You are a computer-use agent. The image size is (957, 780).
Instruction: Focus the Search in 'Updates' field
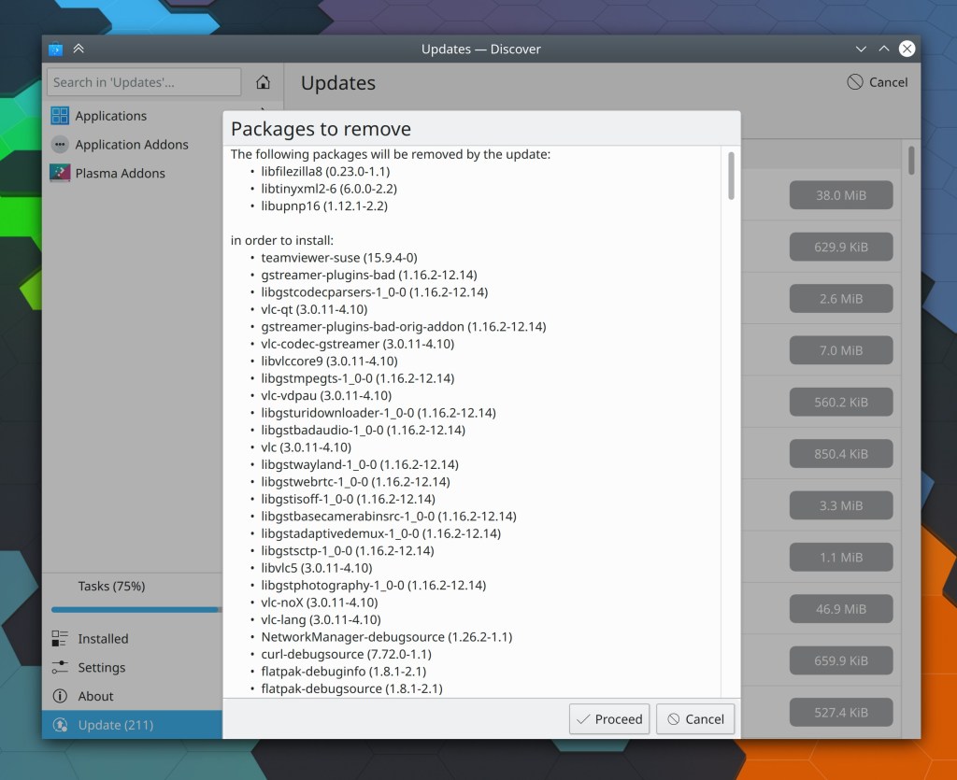coord(143,82)
